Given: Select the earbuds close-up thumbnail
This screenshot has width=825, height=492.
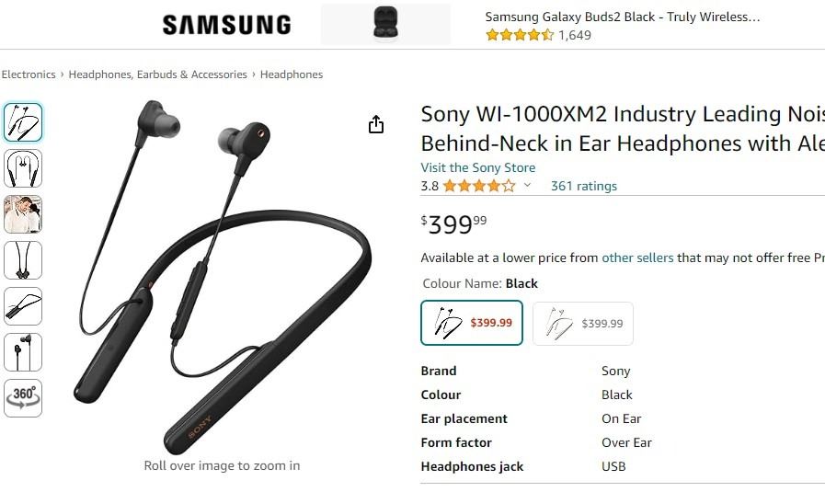Looking at the screenshot, I should point(23,352).
